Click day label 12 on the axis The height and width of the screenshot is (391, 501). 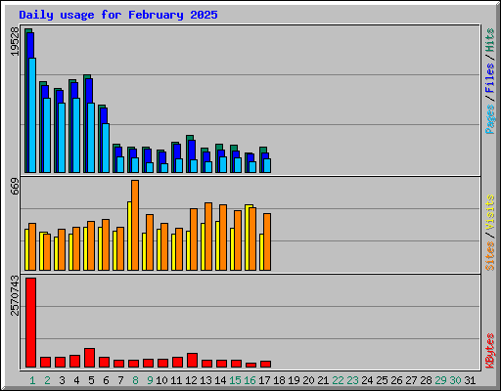click(191, 380)
